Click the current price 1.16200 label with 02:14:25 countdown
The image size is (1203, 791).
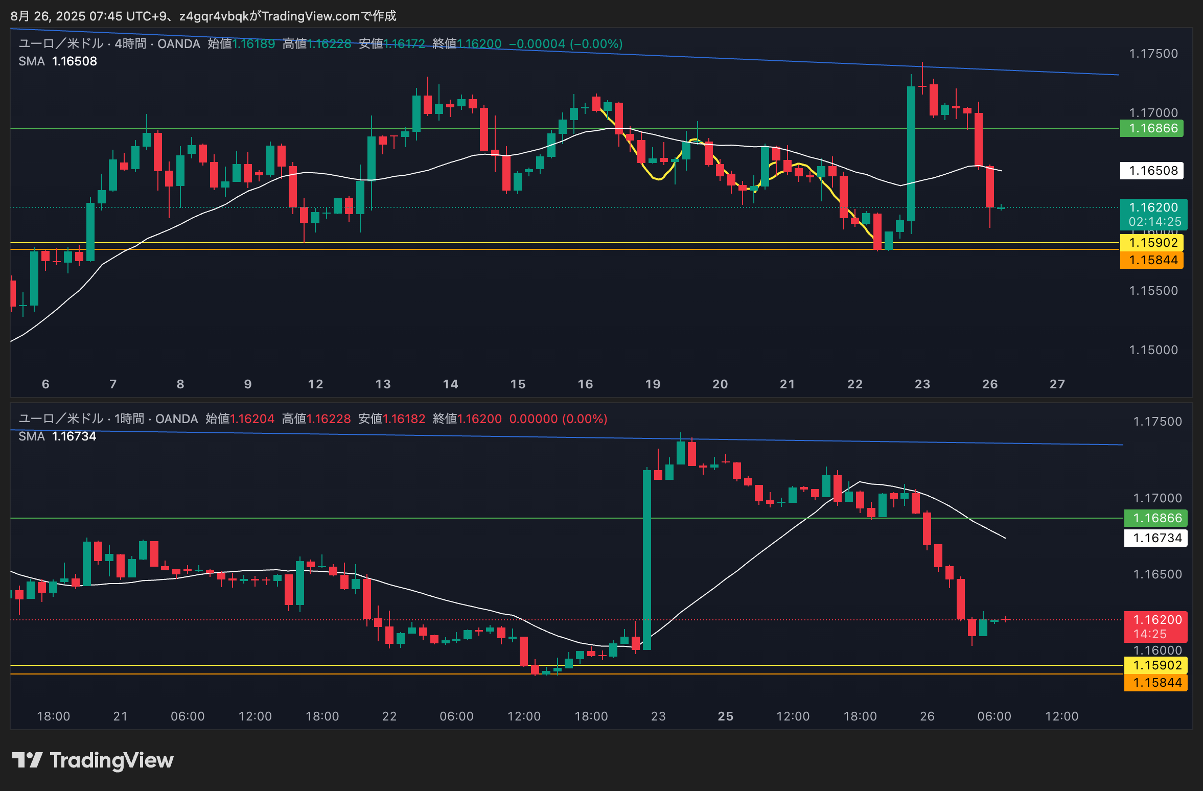tap(1153, 215)
